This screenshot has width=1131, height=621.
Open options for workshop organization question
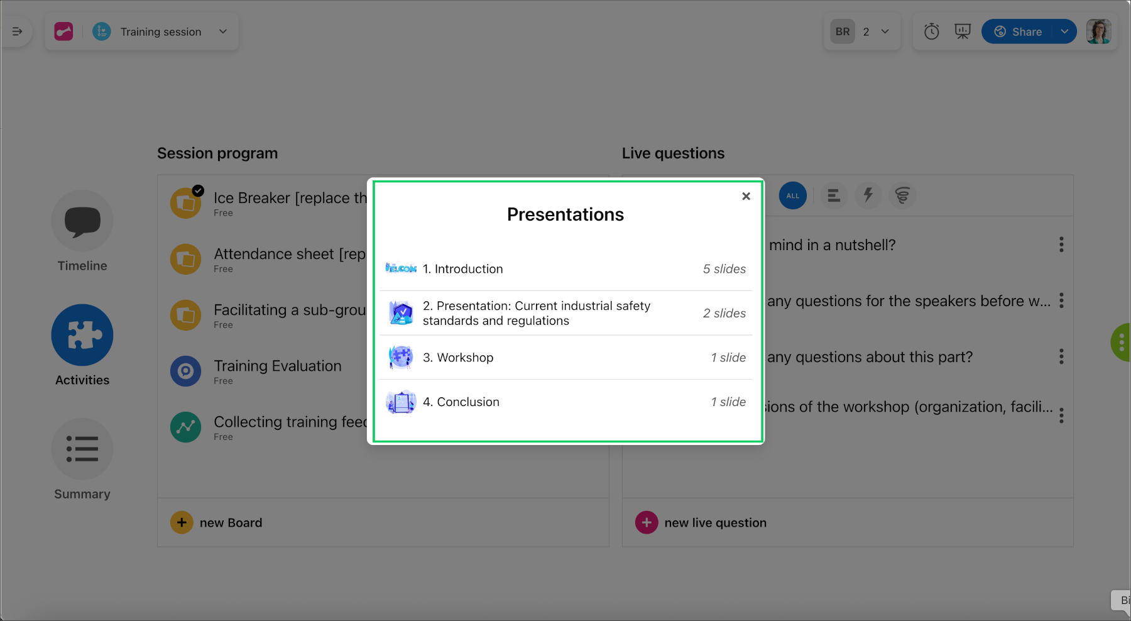[x=1061, y=415]
